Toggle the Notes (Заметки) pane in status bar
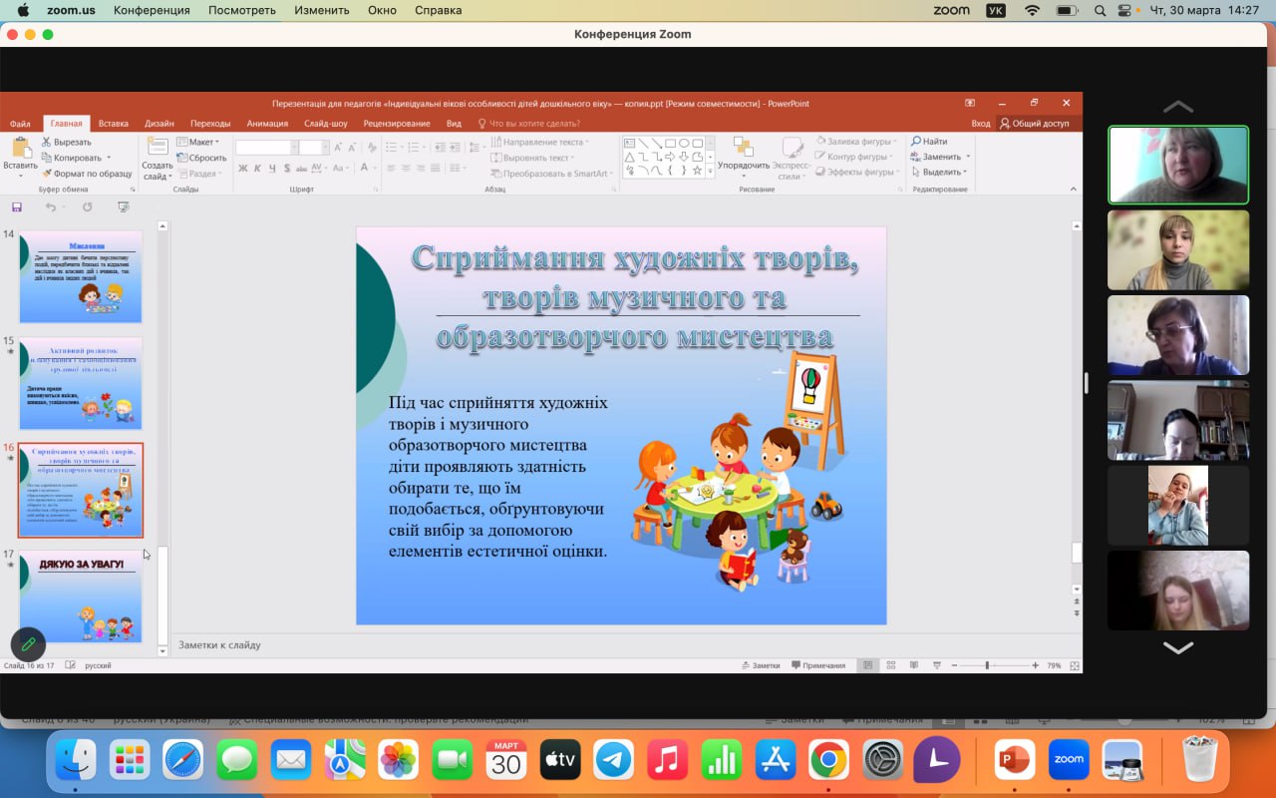1276x798 pixels. pyautogui.click(x=760, y=665)
